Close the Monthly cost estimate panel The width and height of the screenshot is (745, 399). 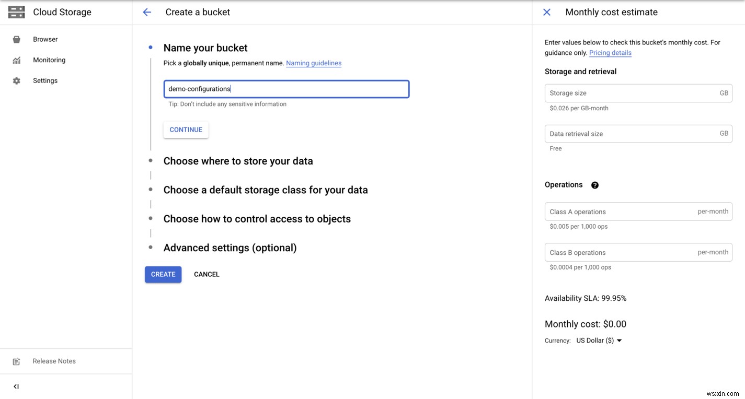pos(546,12)
